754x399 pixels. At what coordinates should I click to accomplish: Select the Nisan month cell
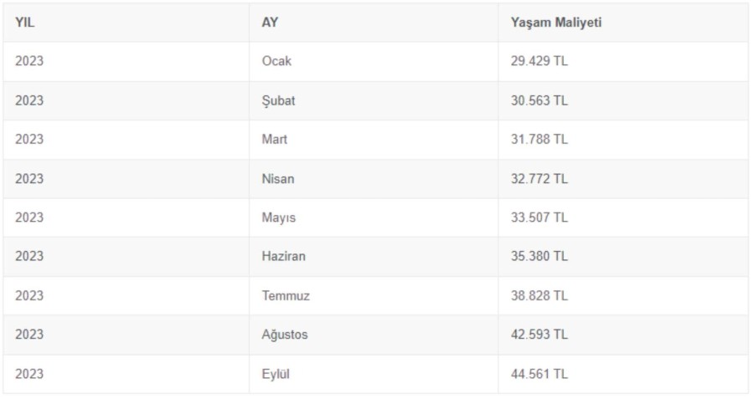click(277, 179)
